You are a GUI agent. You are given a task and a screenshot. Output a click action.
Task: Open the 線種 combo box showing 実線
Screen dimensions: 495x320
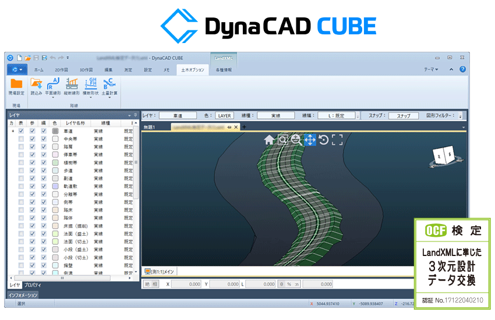coord(275,116)
